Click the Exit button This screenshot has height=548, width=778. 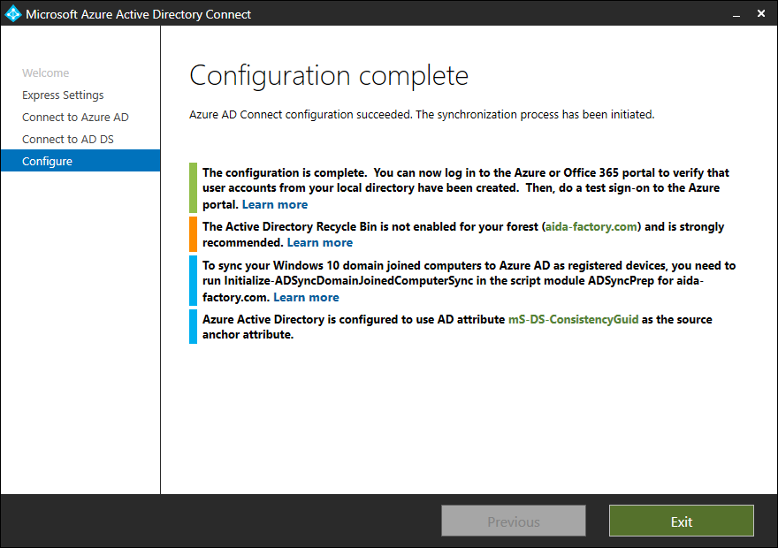681,521
